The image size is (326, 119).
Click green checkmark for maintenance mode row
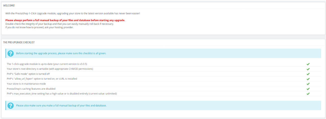tap(308, 84)
